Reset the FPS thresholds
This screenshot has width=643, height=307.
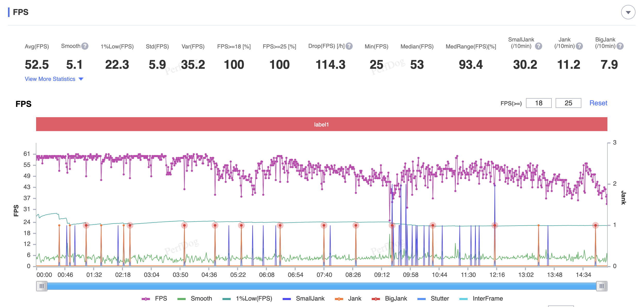[598, 103]
